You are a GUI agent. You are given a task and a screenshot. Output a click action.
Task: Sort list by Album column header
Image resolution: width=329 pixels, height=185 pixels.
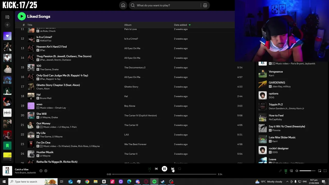pos(128,25)
